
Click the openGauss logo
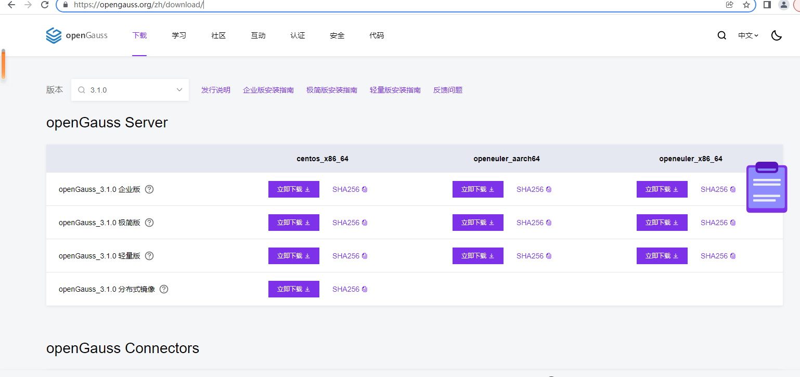coord(77,35)
